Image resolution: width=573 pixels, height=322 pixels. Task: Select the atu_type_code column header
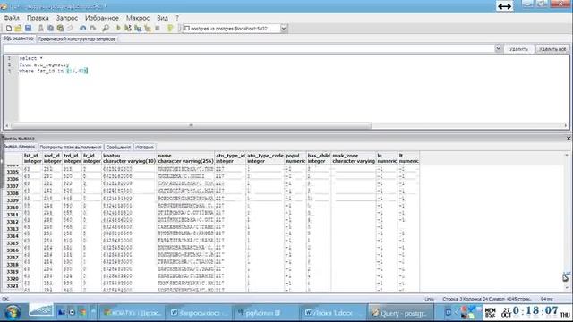click(266, 158)
